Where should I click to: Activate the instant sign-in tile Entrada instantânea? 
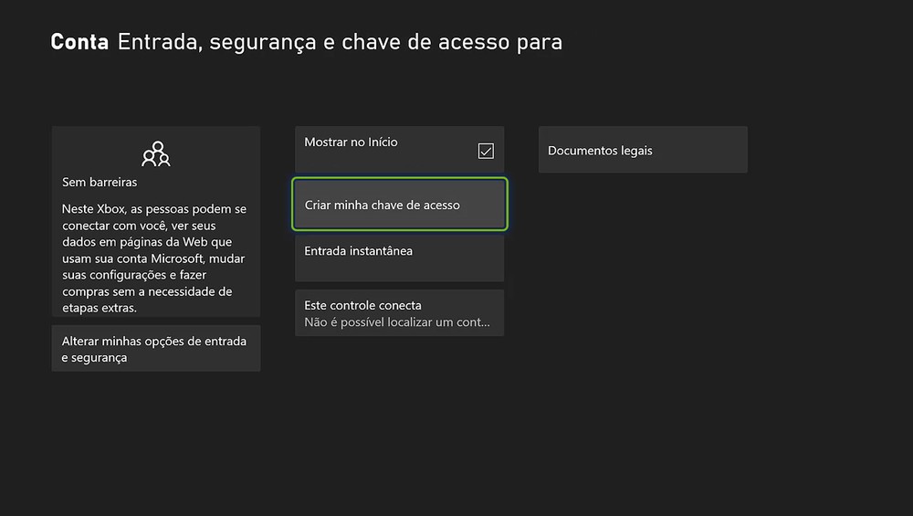point(399,258)
